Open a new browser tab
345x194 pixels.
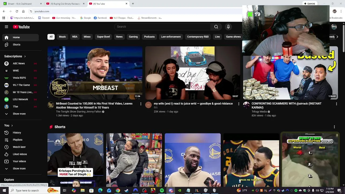(133, 4)
